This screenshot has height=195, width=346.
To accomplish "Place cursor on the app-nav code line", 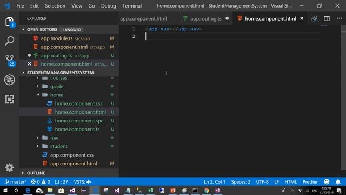I will tap(174, 29).
